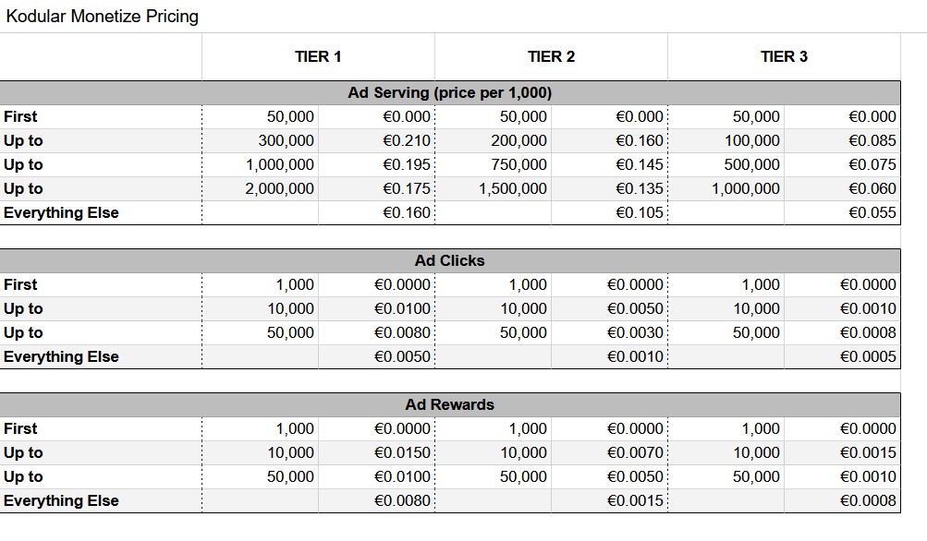Screen dimensions: 927x541
Task: Click the 750,000 cell under Tier 2
Action: [x=518, y=164]
